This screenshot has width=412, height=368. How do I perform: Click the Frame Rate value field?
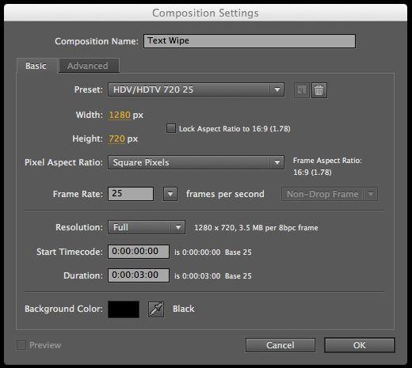(131, 194)
